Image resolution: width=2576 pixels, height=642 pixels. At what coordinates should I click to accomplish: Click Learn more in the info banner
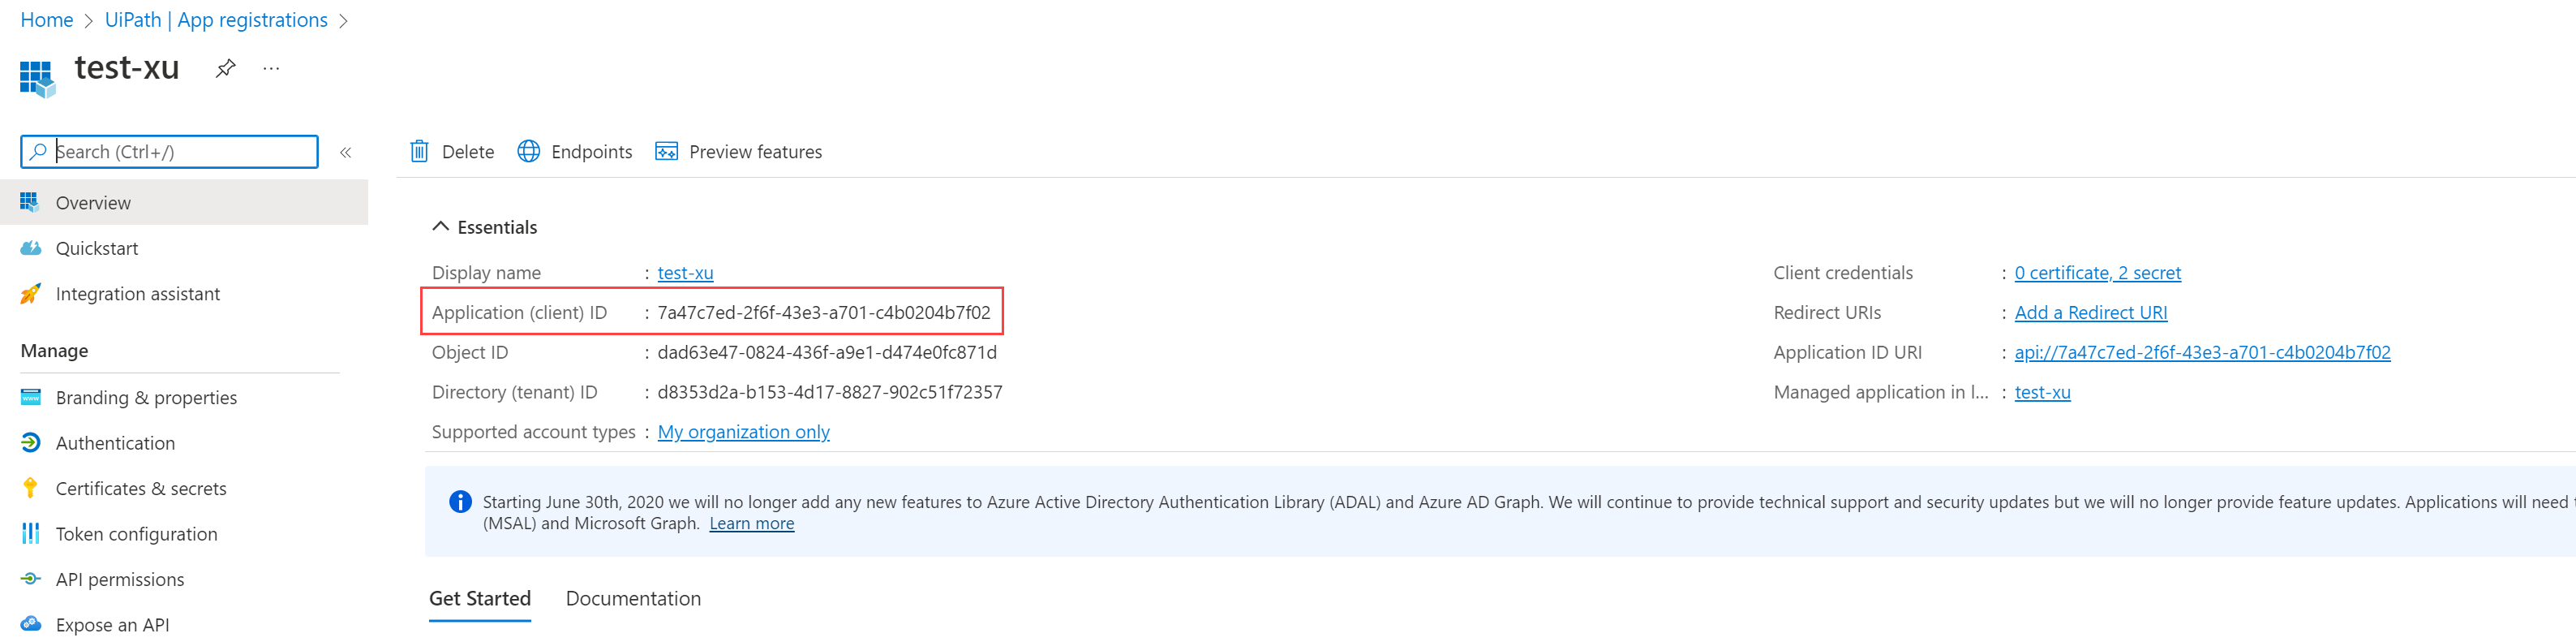point(751,523)
